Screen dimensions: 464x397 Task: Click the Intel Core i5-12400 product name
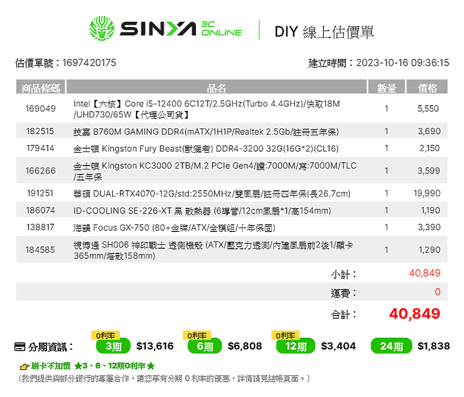[207, 109]
